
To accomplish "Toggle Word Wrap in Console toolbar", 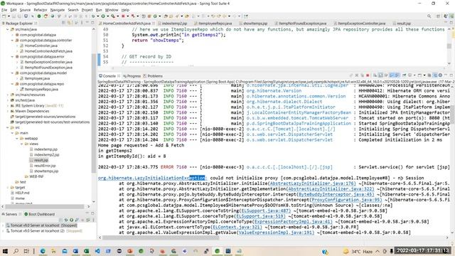I will [x=386, y=75].
